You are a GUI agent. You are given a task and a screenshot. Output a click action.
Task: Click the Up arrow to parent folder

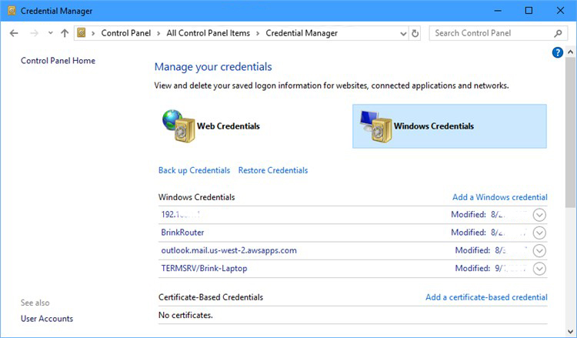tap(65, 33)
